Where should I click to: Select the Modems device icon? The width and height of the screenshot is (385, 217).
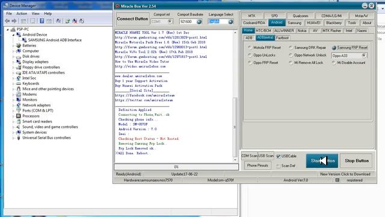coord(19,94)
